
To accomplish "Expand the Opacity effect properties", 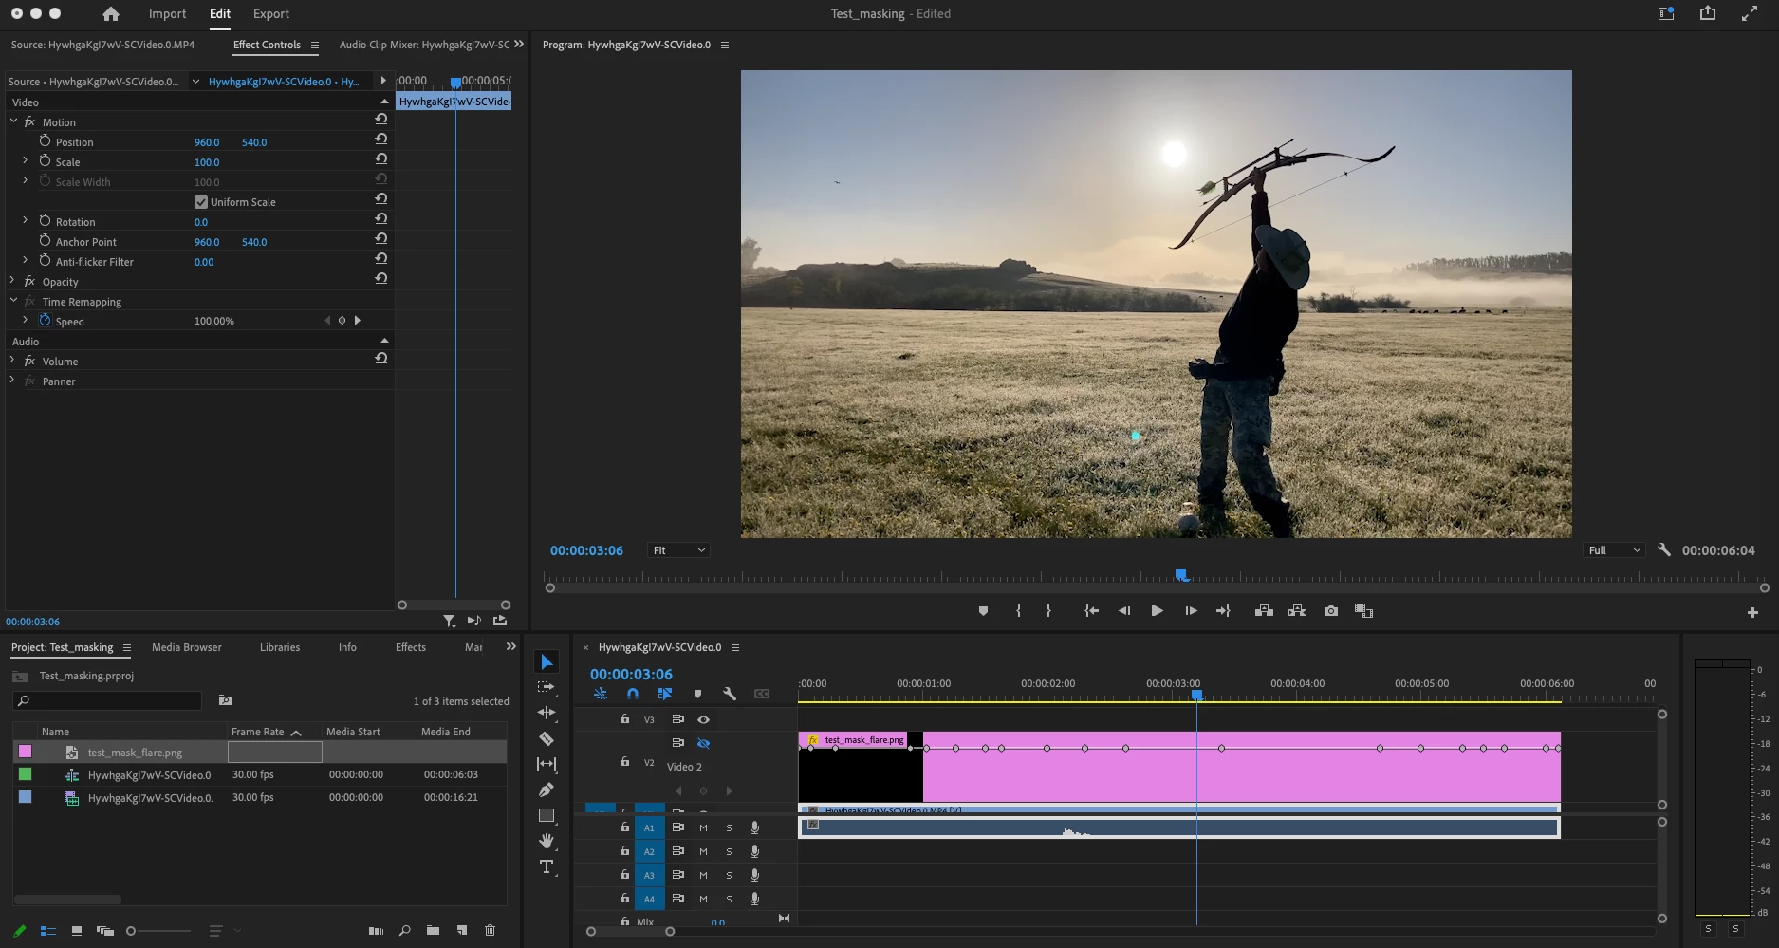I will (x=12, y=282).
